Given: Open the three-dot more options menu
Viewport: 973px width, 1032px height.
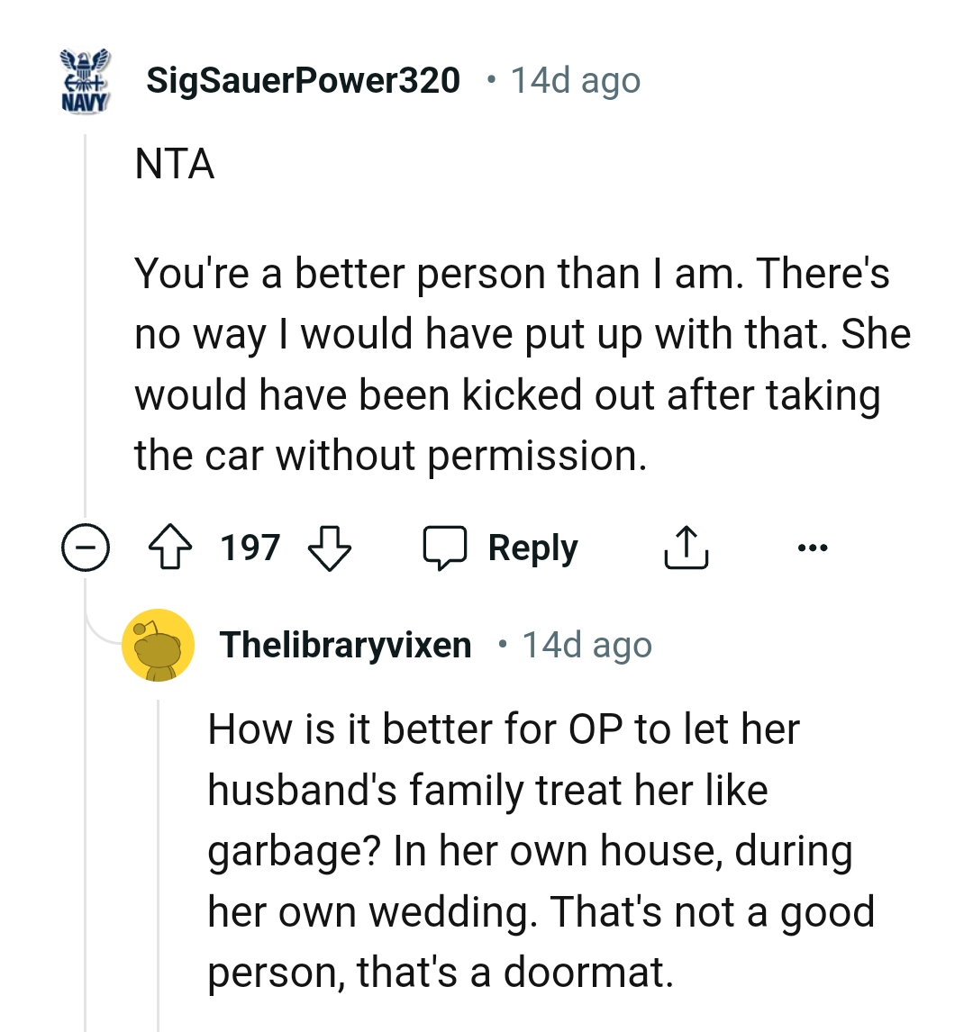Looking at the screenshot, I should [811, 548].
